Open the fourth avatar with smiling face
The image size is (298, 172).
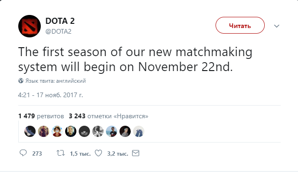coord(71,131)
